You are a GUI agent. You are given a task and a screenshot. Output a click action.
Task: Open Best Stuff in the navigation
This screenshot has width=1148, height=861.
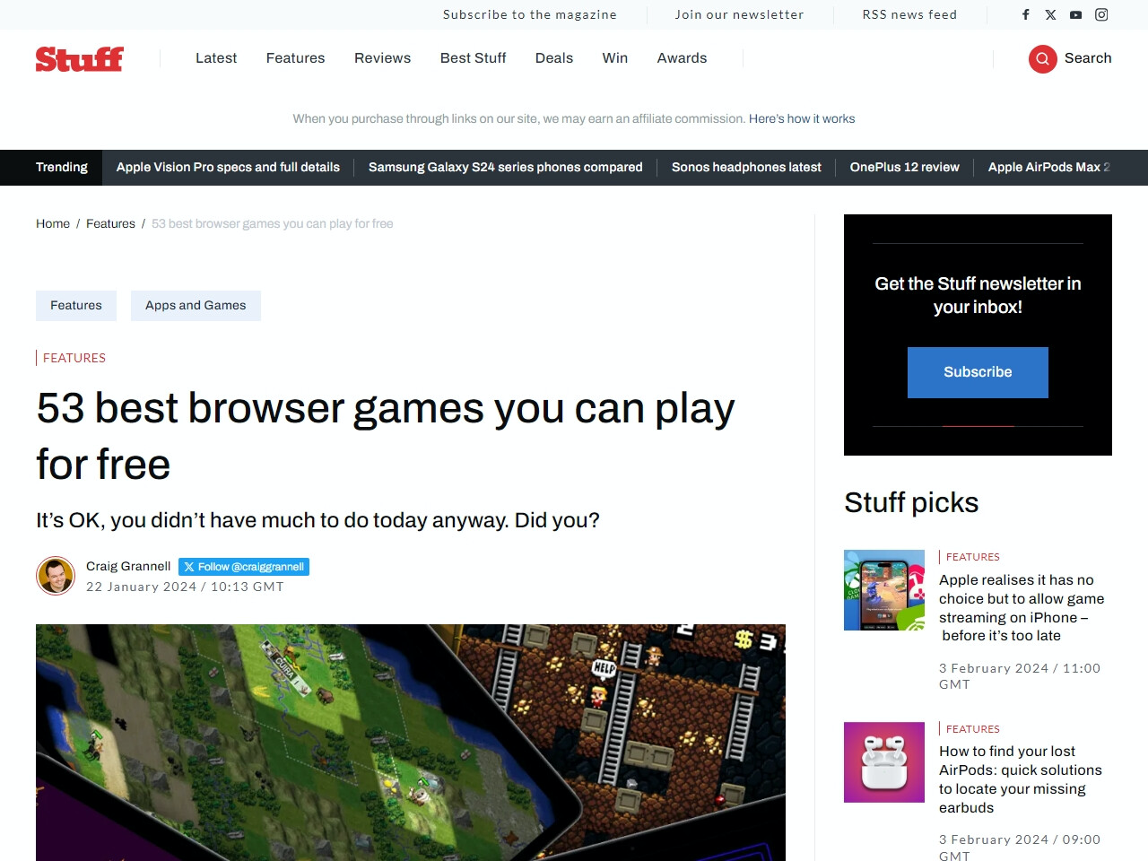pyautogui.click(x=474, y=58)
